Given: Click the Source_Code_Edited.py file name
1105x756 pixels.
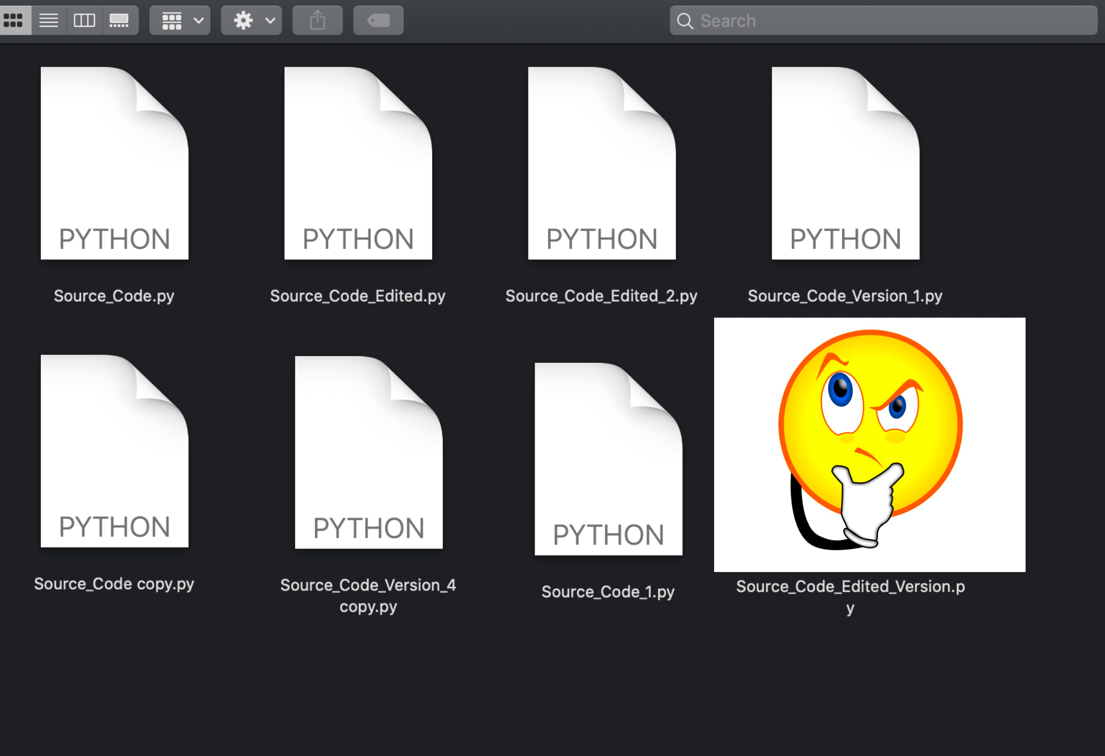Looking at the screenshot, I should [358, 296].
